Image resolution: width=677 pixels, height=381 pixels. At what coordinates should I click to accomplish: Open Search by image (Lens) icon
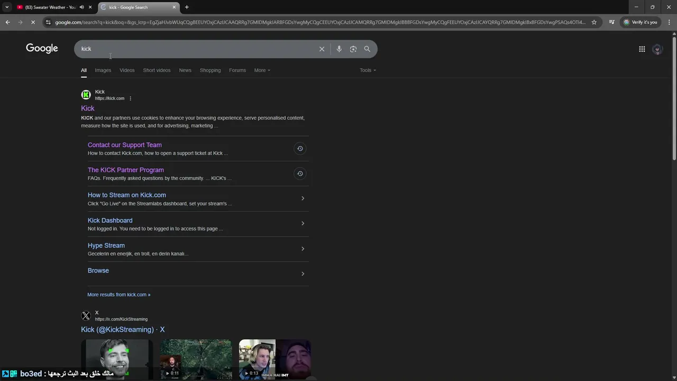(x=353, y=49)
